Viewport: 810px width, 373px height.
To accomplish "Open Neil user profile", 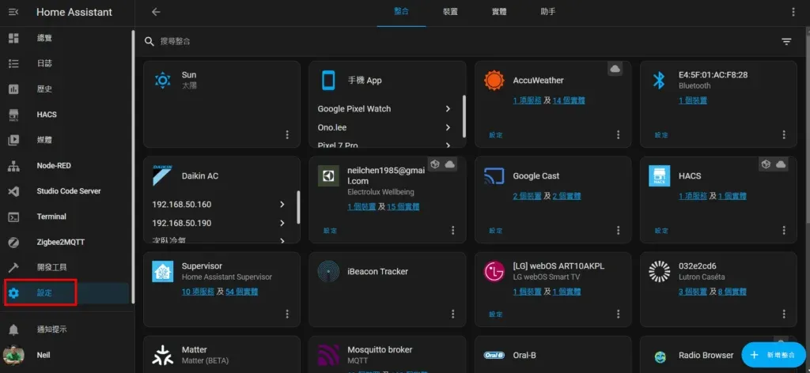I will coord(66,356).
